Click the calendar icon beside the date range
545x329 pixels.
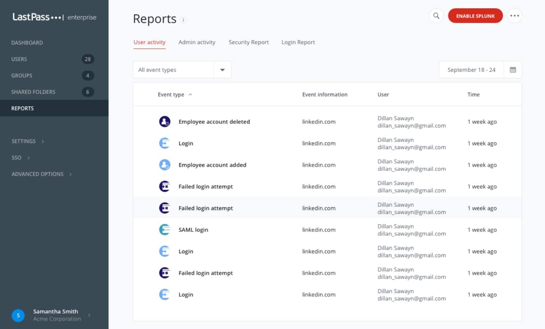click(512, 70)
